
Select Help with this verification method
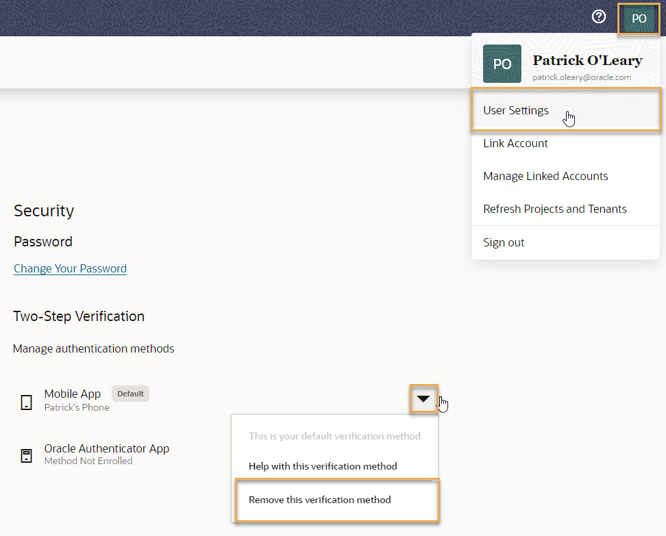(x=323, y=466)
